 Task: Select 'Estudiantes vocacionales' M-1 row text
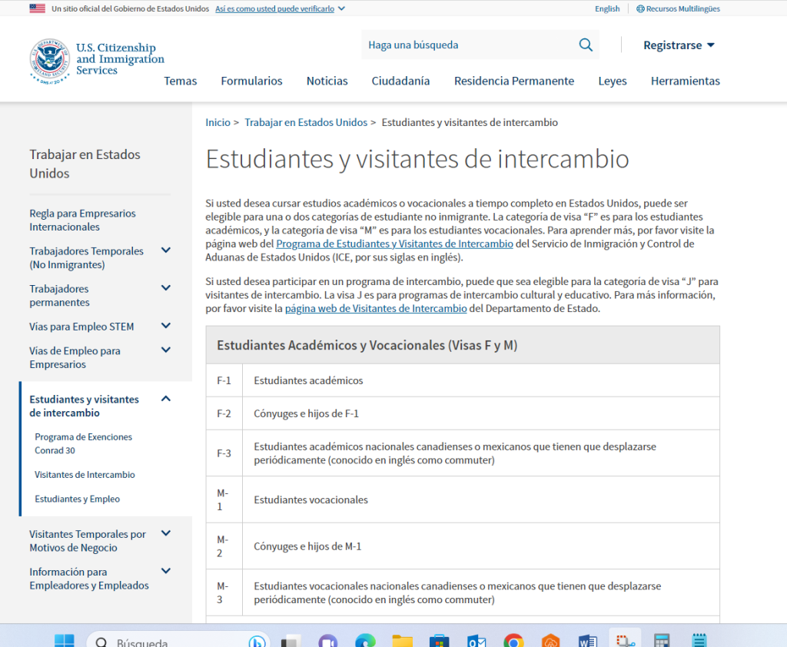(310, 500)
